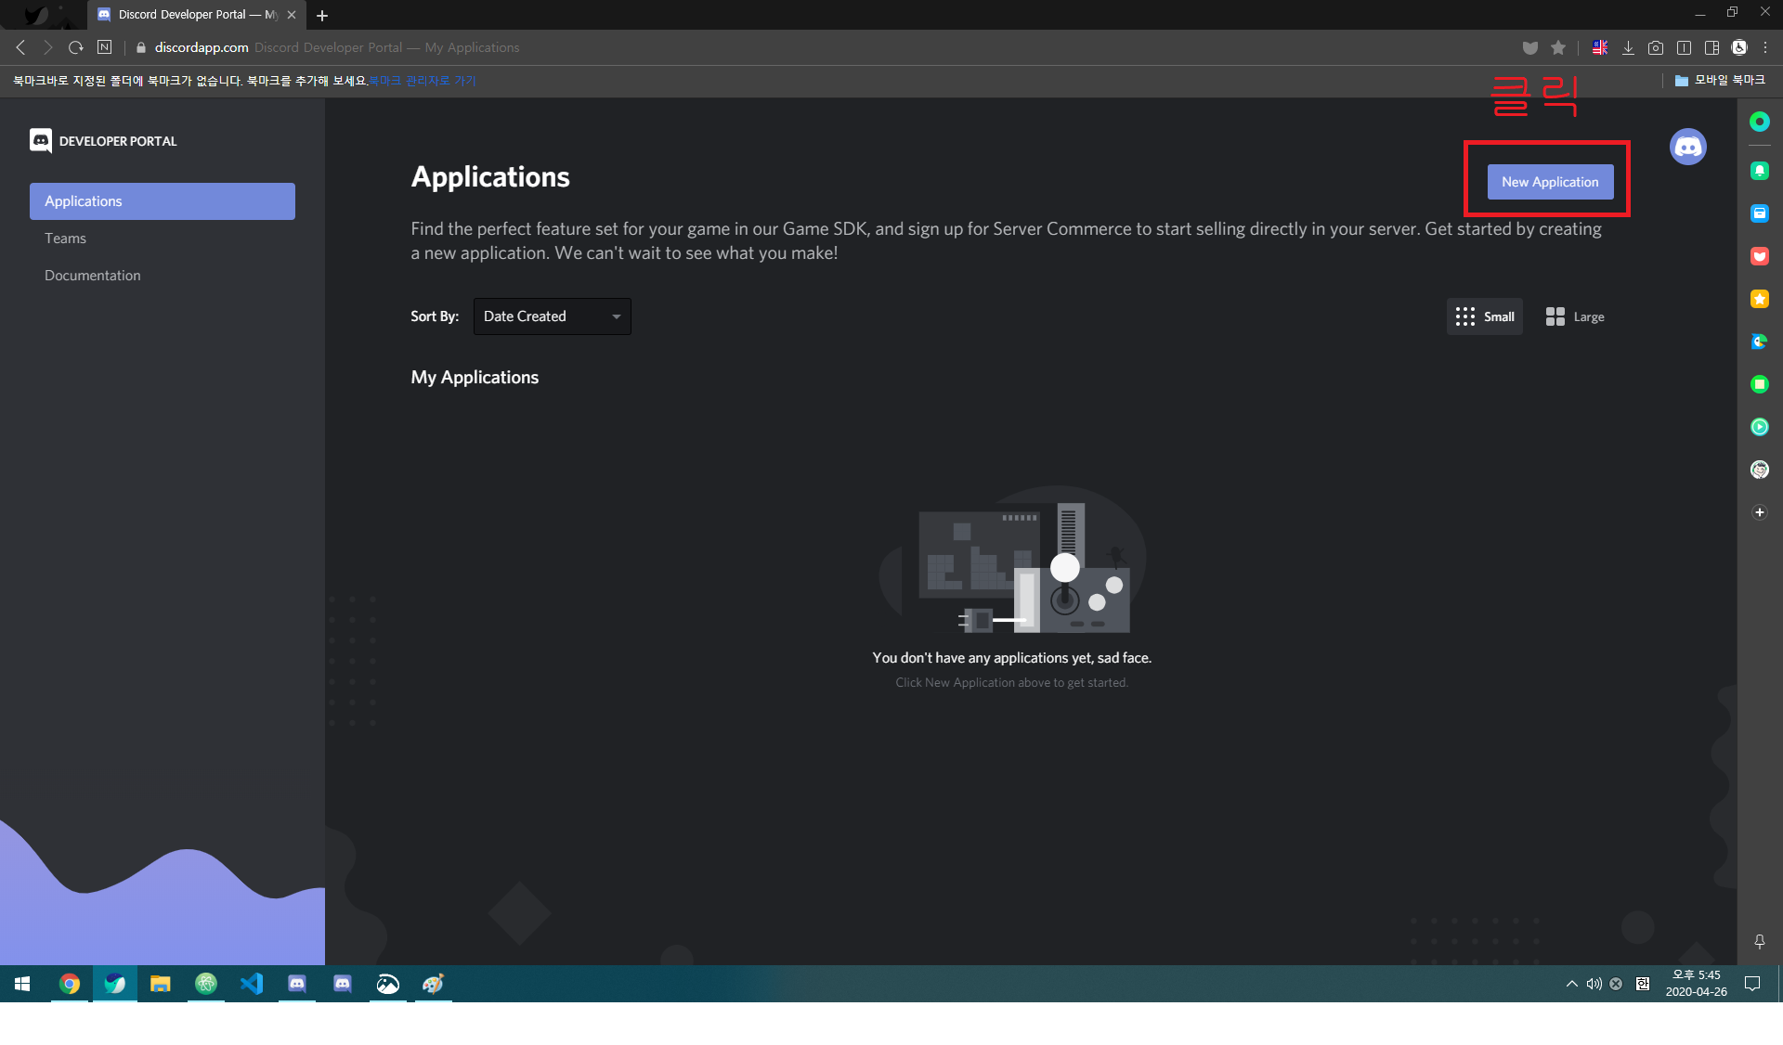Click the taskbar clock showing 2020-04-26
1783x1045 pixels.
tap(1696, 984)
